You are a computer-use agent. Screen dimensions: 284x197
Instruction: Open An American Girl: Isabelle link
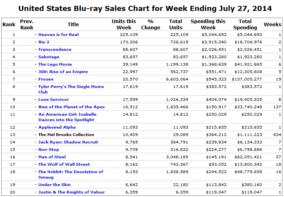(x=67, y=115)
